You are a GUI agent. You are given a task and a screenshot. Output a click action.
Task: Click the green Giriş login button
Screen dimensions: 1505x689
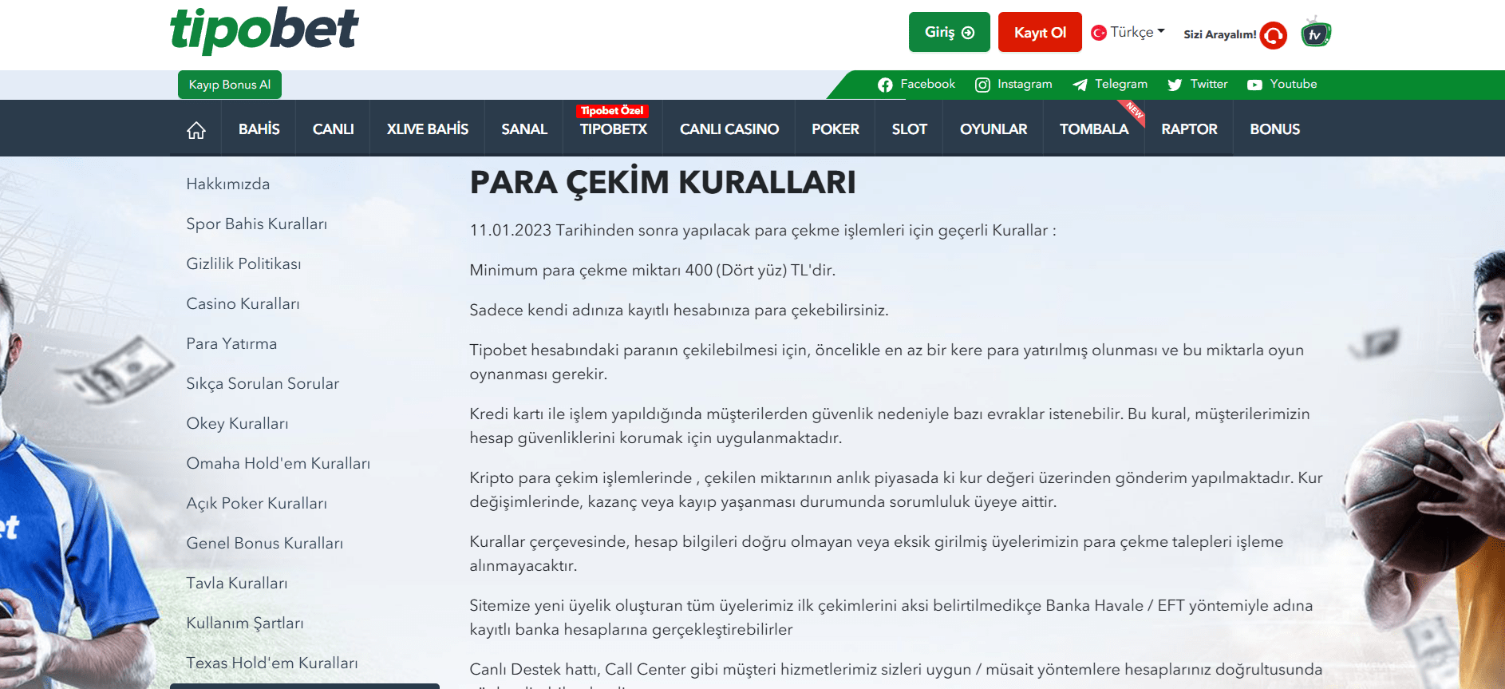pos(949,33)
